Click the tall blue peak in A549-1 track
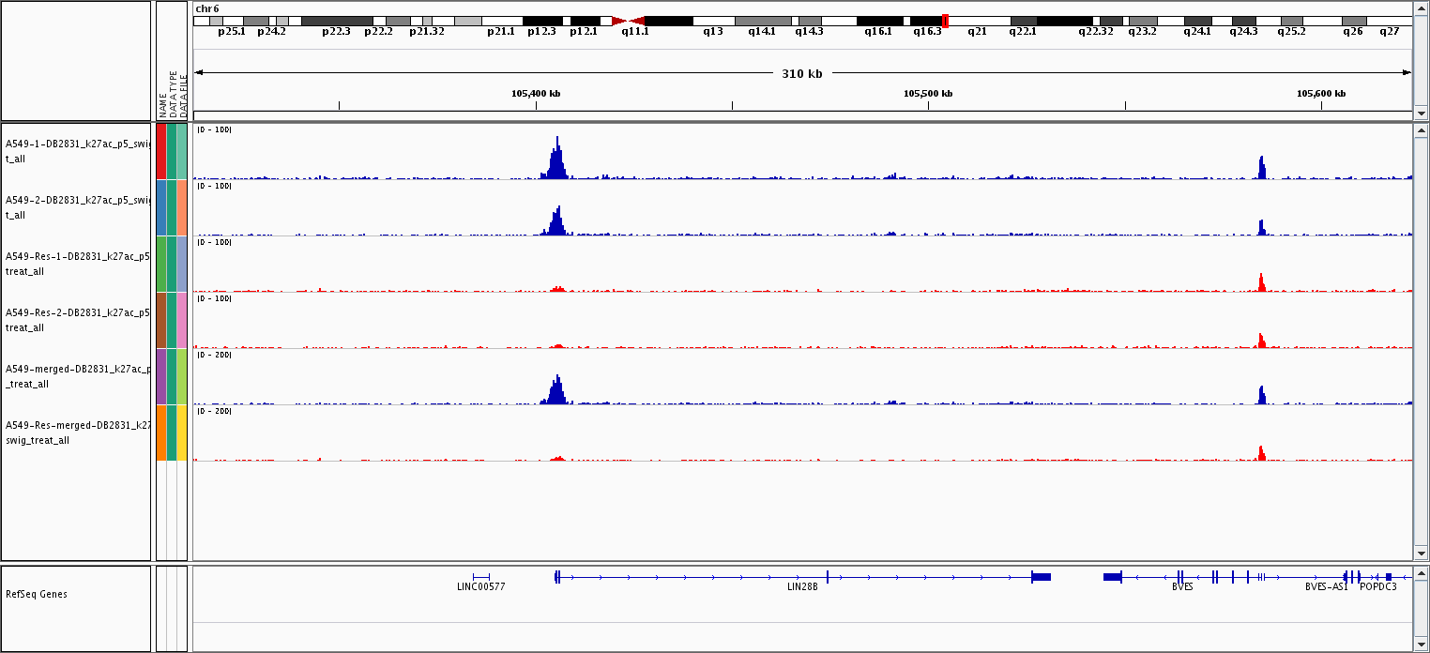The width and height of the screenshot is (1430, 653). [557, 159]
